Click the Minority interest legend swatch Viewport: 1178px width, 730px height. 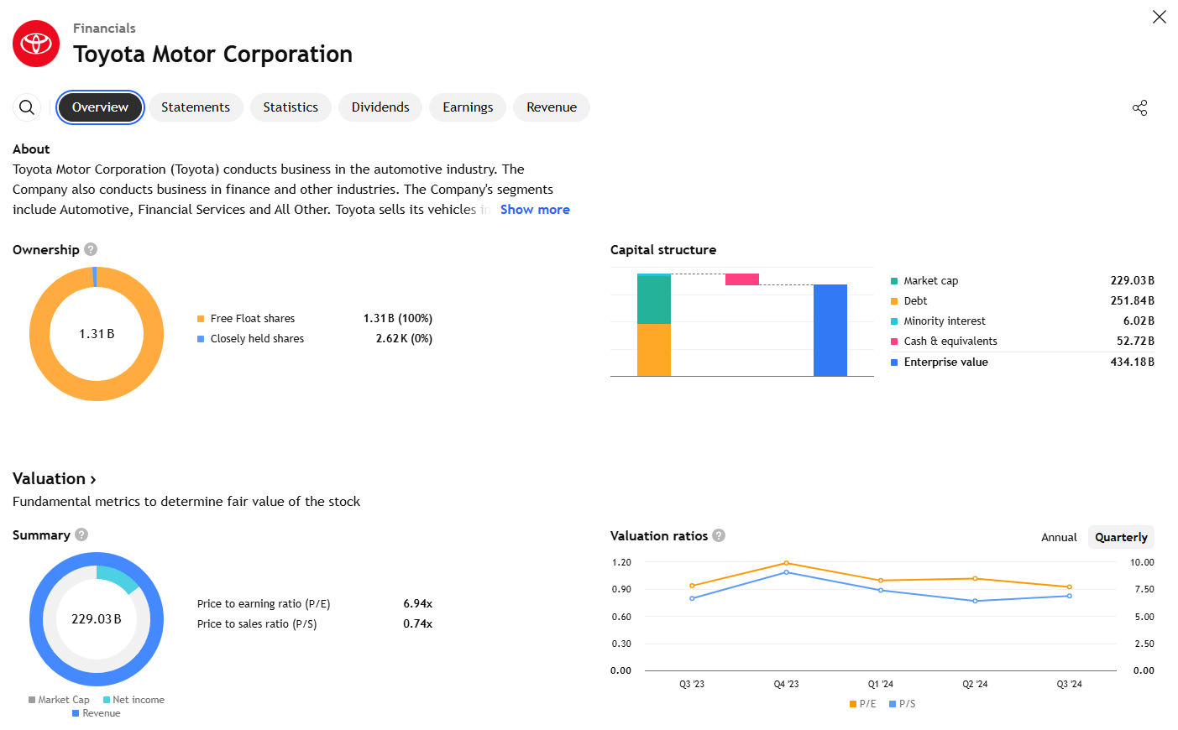[894, 321]
